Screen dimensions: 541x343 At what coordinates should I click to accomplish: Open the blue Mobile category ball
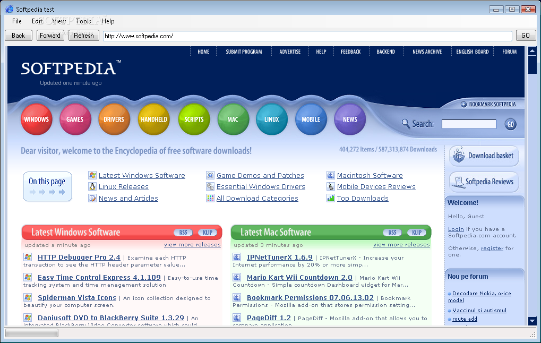[x=311, y=119]
